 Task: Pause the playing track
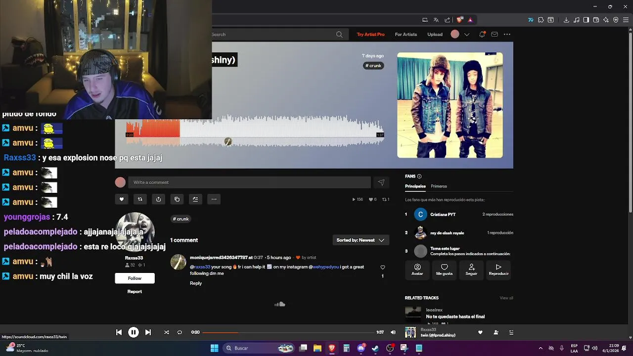(134, 332)
